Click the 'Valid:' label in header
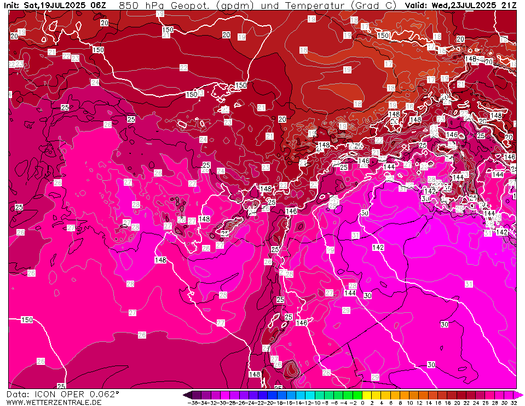Image resolution: width=525 pixels, height=406 pixels. tap(416, 5)
